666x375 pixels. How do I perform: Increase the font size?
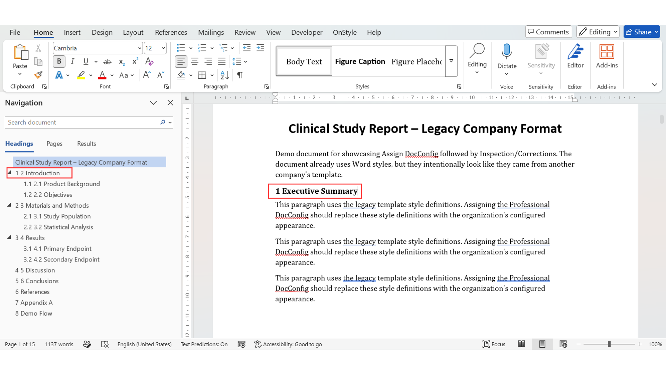coord(147,75)
